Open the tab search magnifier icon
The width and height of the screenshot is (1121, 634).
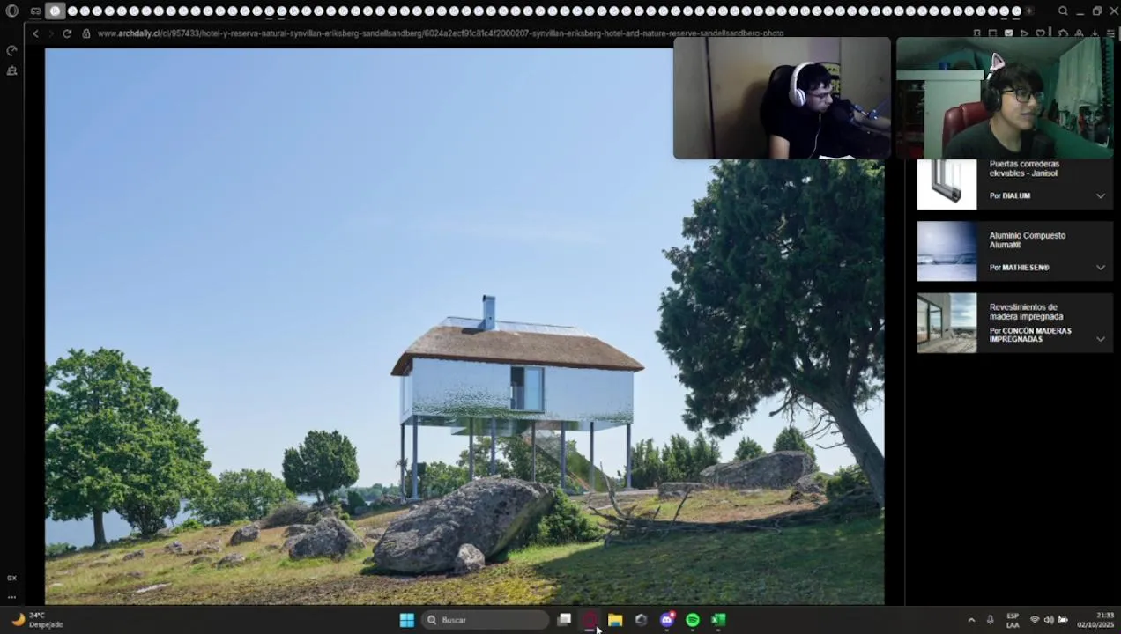coord(1063,11)
